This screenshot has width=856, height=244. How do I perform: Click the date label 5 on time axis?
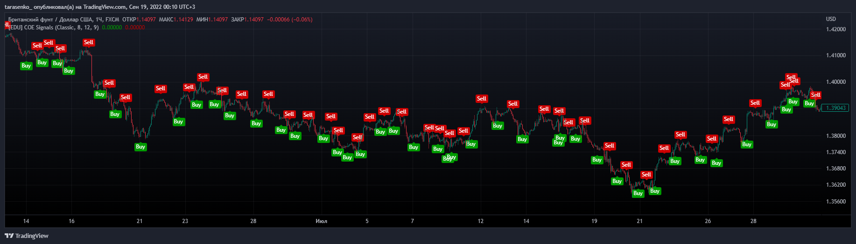click(367, 221)
